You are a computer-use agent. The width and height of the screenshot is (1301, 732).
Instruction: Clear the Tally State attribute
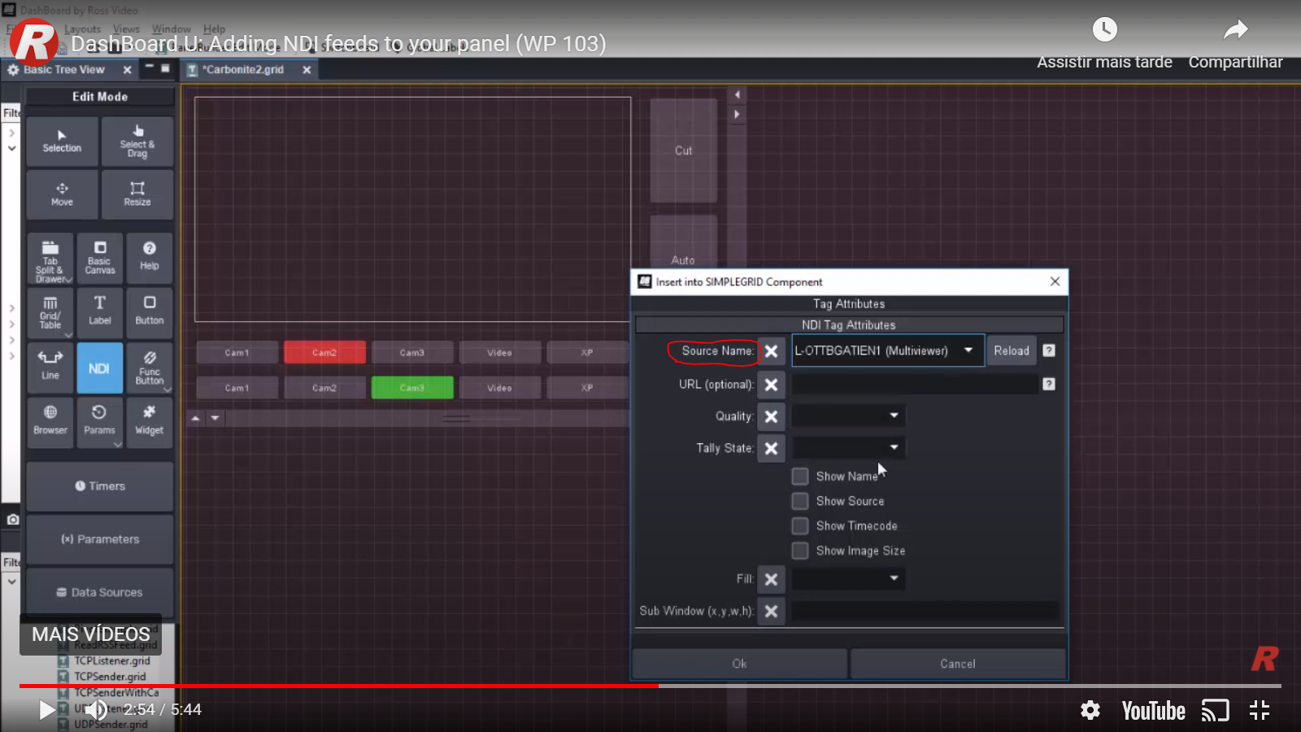click(x=771, y=448)
